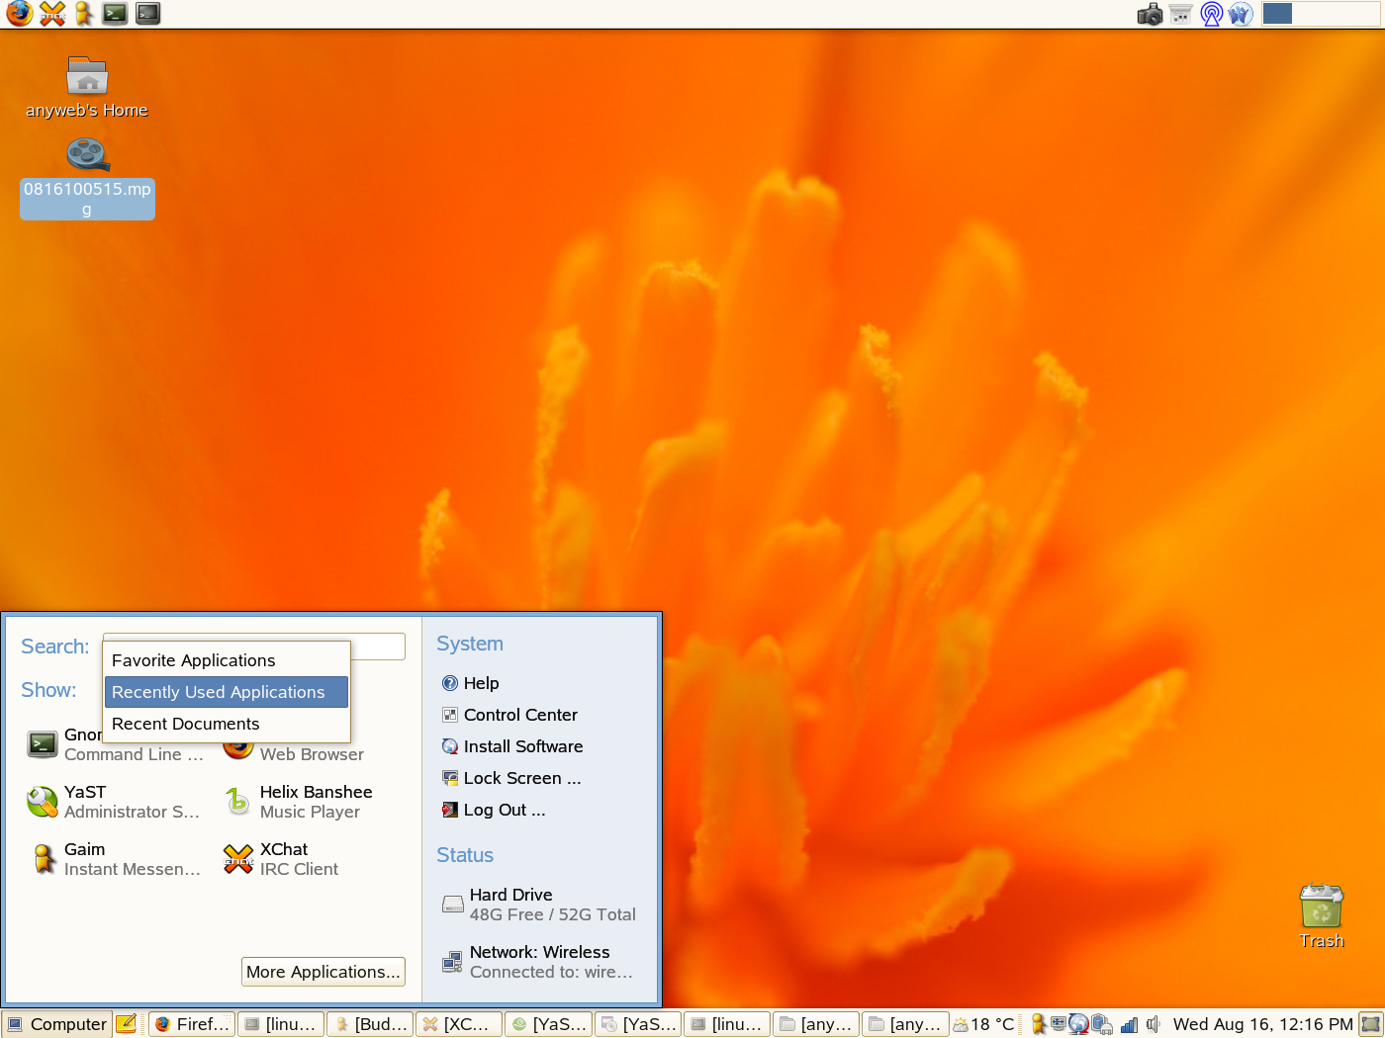This screenshot has height=1038, width=1385.
Task: Open the Control Center from System section
Action: (519, 715)
